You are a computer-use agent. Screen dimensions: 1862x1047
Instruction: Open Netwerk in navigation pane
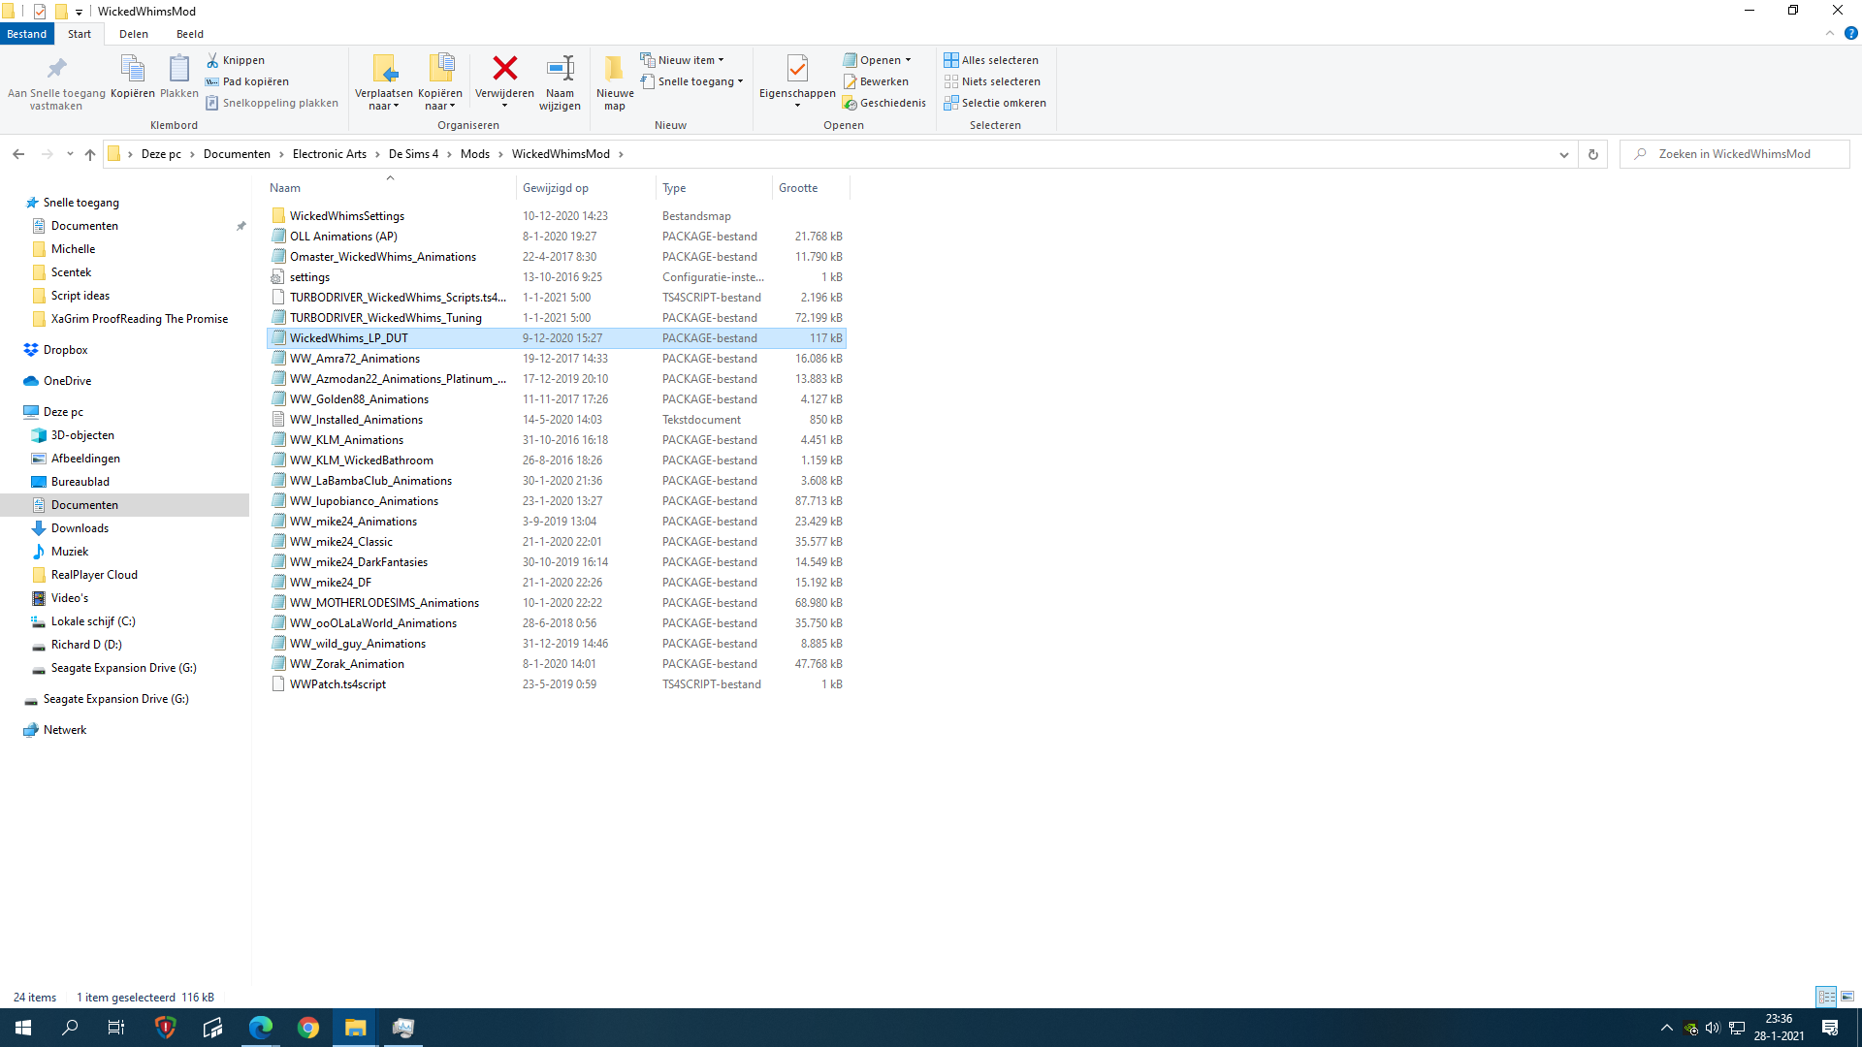pos(65,730)
